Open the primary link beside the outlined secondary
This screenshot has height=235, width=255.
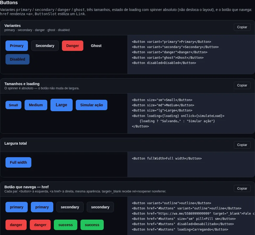pos(42,207)
